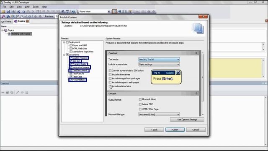The image size is (268, 151).
Task: Click the Cancel button in Publish Content
Action: [x=196, y=130]
